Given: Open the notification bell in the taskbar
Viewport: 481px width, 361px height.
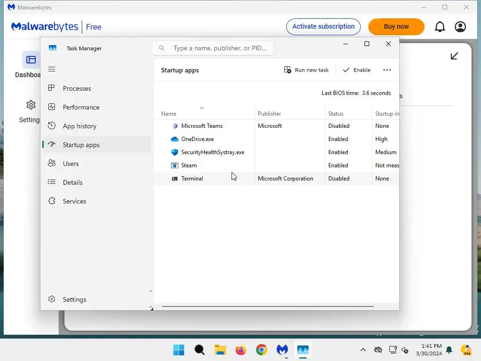Looking at the screenshot, I should pos(449,350).
